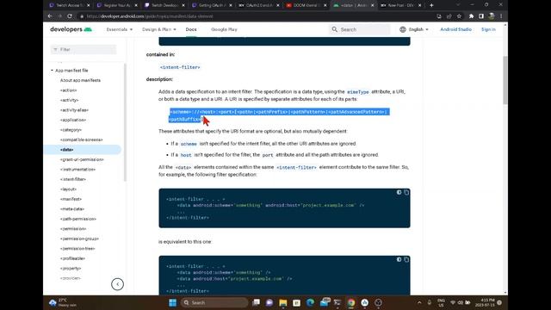Follow the <intent-filter> link under contained in

tap(180, 67)
